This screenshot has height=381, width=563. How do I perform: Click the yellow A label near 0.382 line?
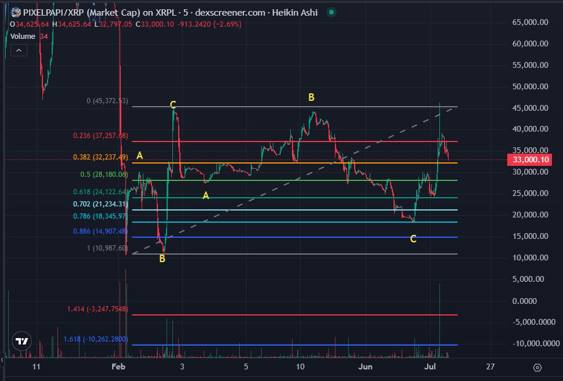tap(140, 155)
